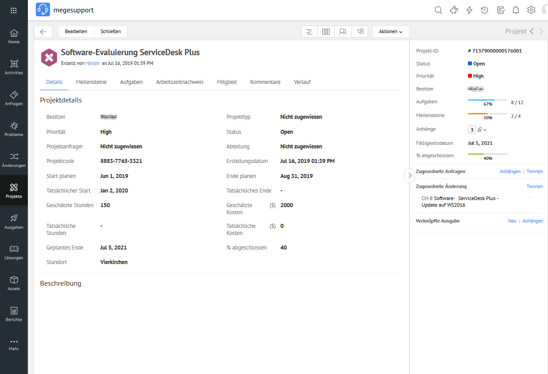548x374 pixels.
Task: Switch to Meilensteine tab
Action: coord(91,82)
